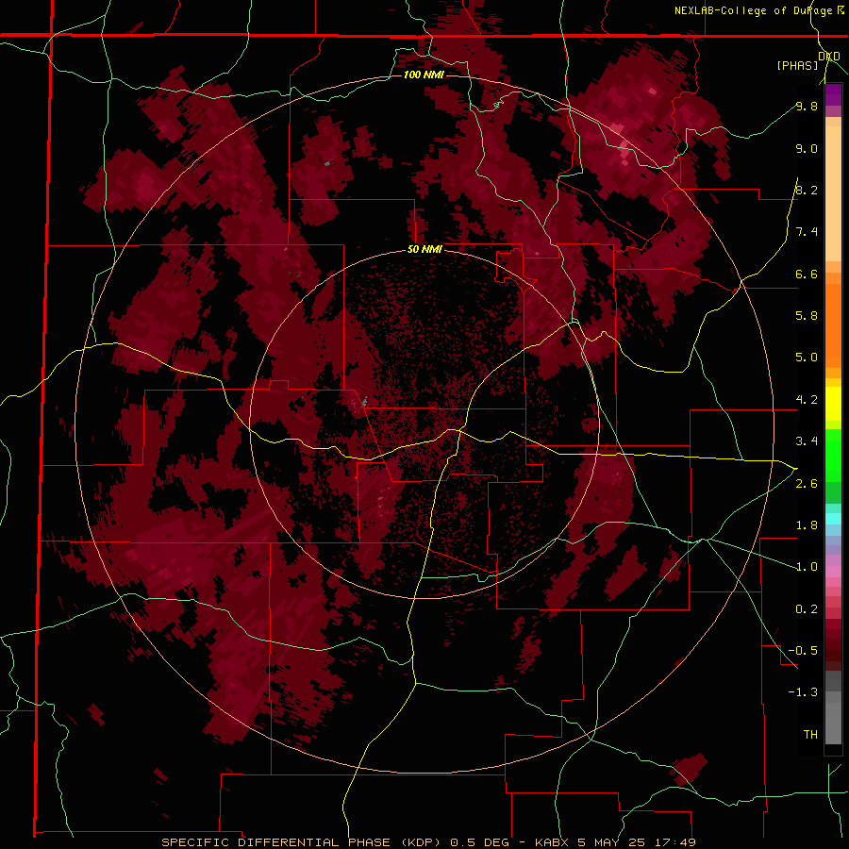The height and width of the screenshot is (849, 849).
Task: Click the 7.4 scale value
Action: 807,232
